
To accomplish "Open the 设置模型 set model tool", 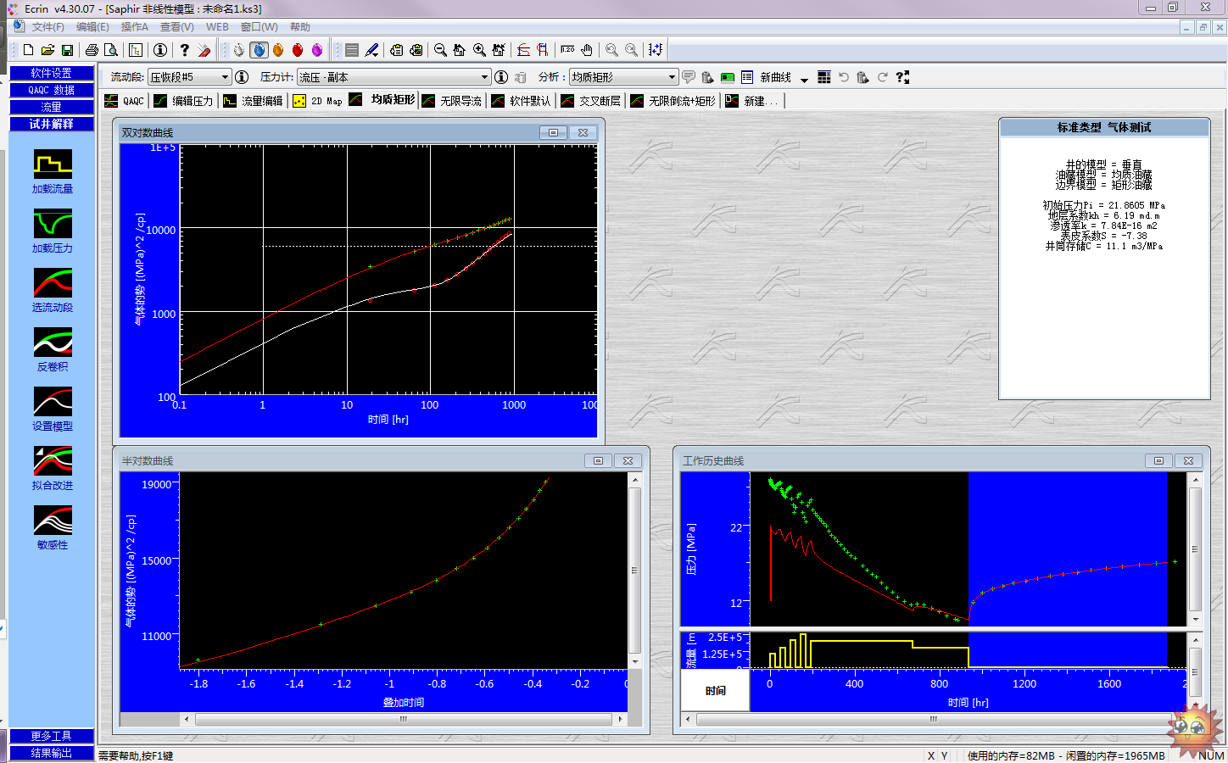I will point(53,409).
